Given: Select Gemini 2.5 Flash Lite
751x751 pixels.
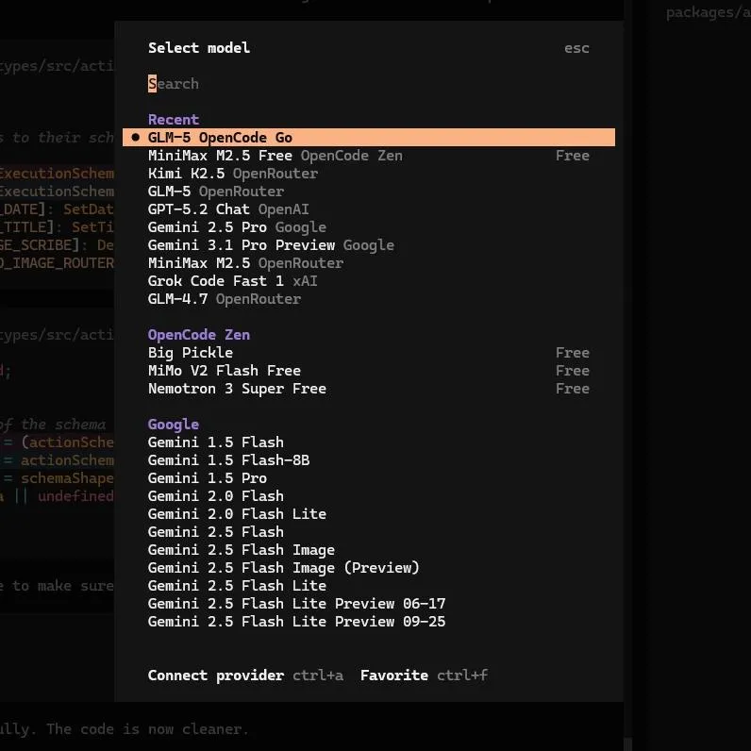Looking at the screenshot, I should click(x=369, y=586).
